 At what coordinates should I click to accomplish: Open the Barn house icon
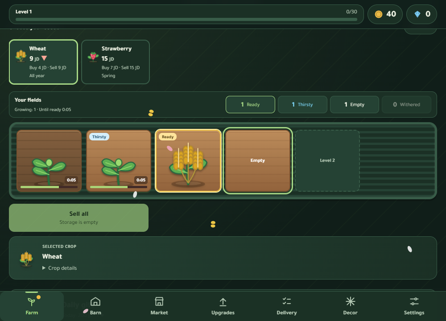click(x=95, y=301)
